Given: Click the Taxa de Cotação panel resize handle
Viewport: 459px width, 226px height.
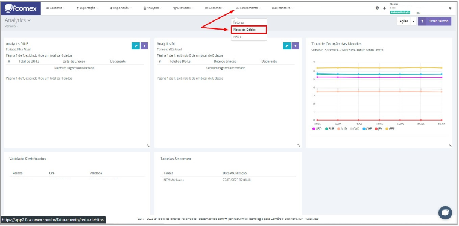Looking at the screenshot, I should click(x=450, y=145).
